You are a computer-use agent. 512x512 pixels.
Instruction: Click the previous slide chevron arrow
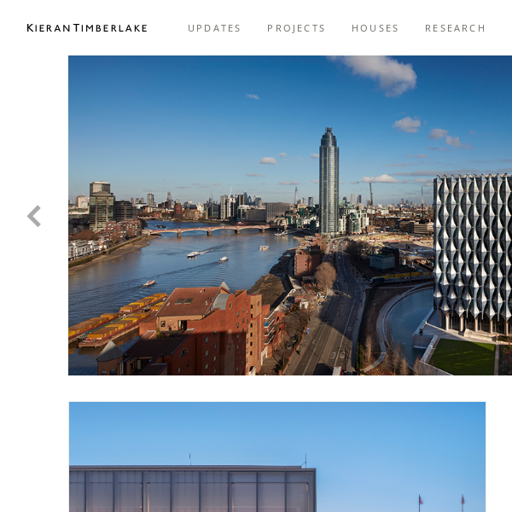coord(34,216)
